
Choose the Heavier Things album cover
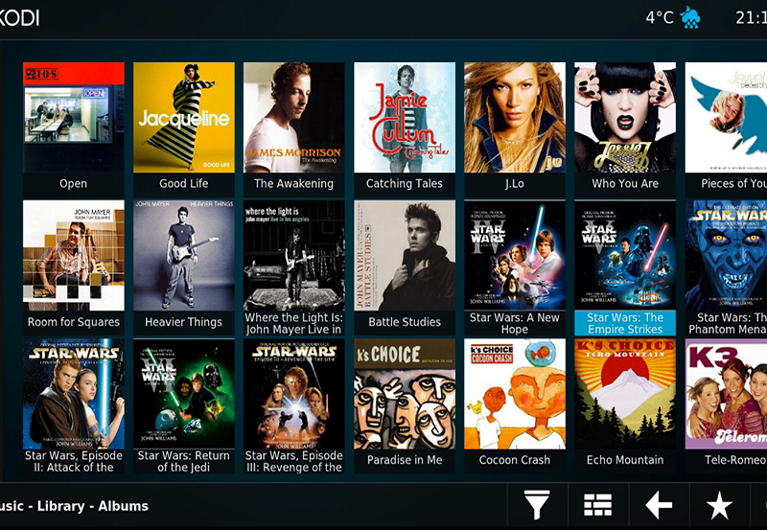pos(183,256)
